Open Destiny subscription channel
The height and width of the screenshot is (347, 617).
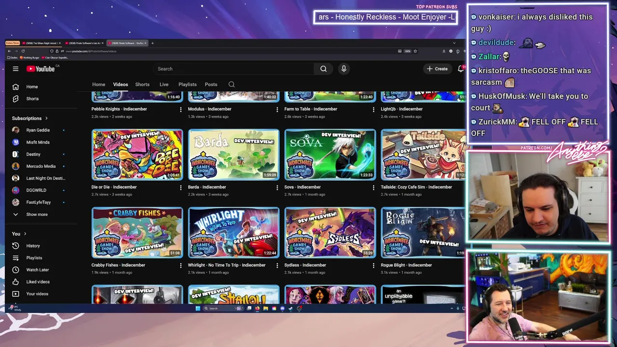click(39, 154)
